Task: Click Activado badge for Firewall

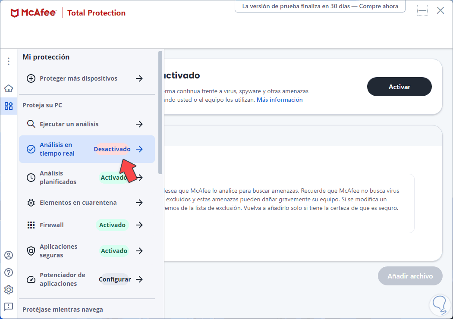Action: pos(112,225)
